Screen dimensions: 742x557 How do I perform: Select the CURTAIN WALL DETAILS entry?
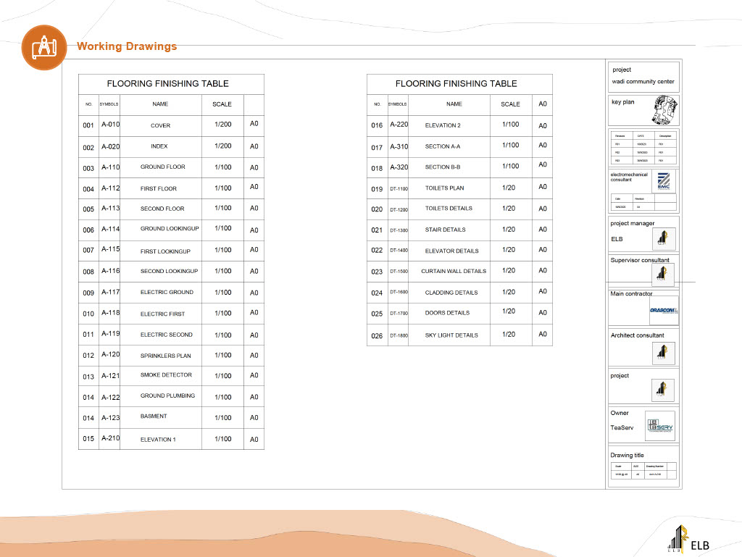(x=454, y=272)
